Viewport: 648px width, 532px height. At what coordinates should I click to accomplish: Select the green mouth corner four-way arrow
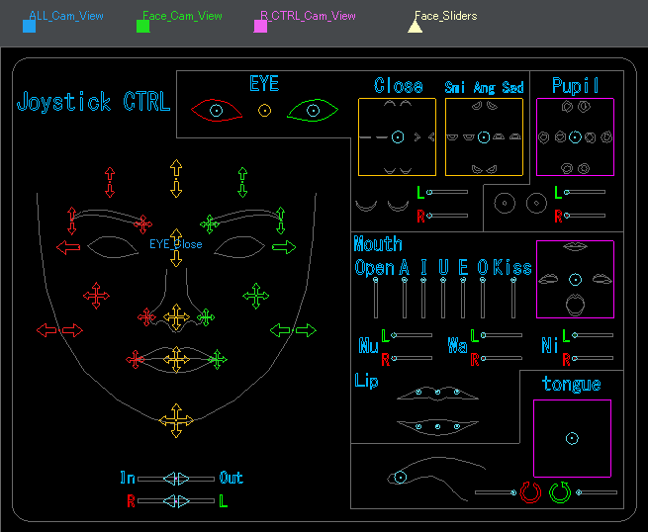218,359
